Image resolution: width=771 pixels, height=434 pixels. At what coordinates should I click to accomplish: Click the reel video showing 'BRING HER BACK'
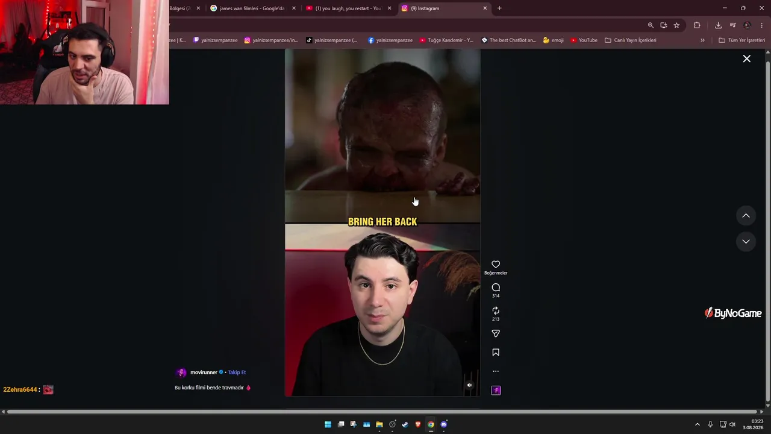click(382, 222)
